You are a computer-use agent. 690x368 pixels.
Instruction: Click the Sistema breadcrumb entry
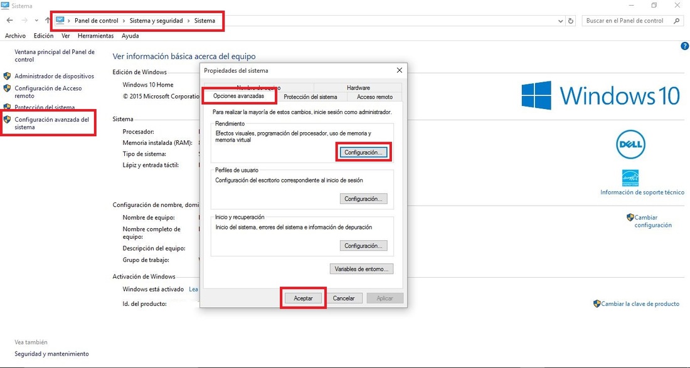pos(205,21)
